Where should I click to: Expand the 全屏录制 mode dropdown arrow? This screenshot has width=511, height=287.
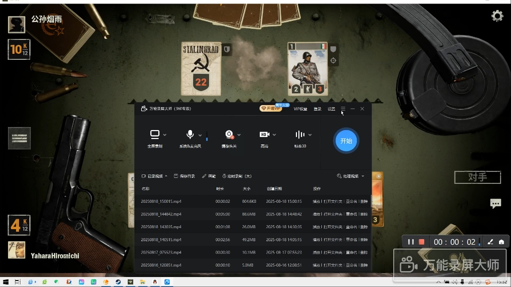tap(165, 135)
